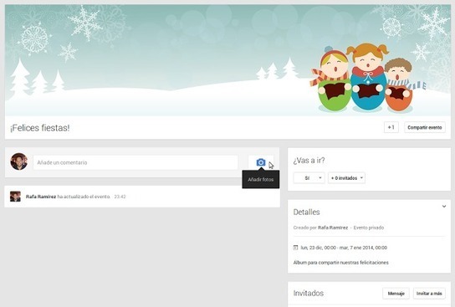The width and height of the screenshot is (455, 307).
Task: Collapse the Detalles panel chevron
Action: (x=444, y=207)
